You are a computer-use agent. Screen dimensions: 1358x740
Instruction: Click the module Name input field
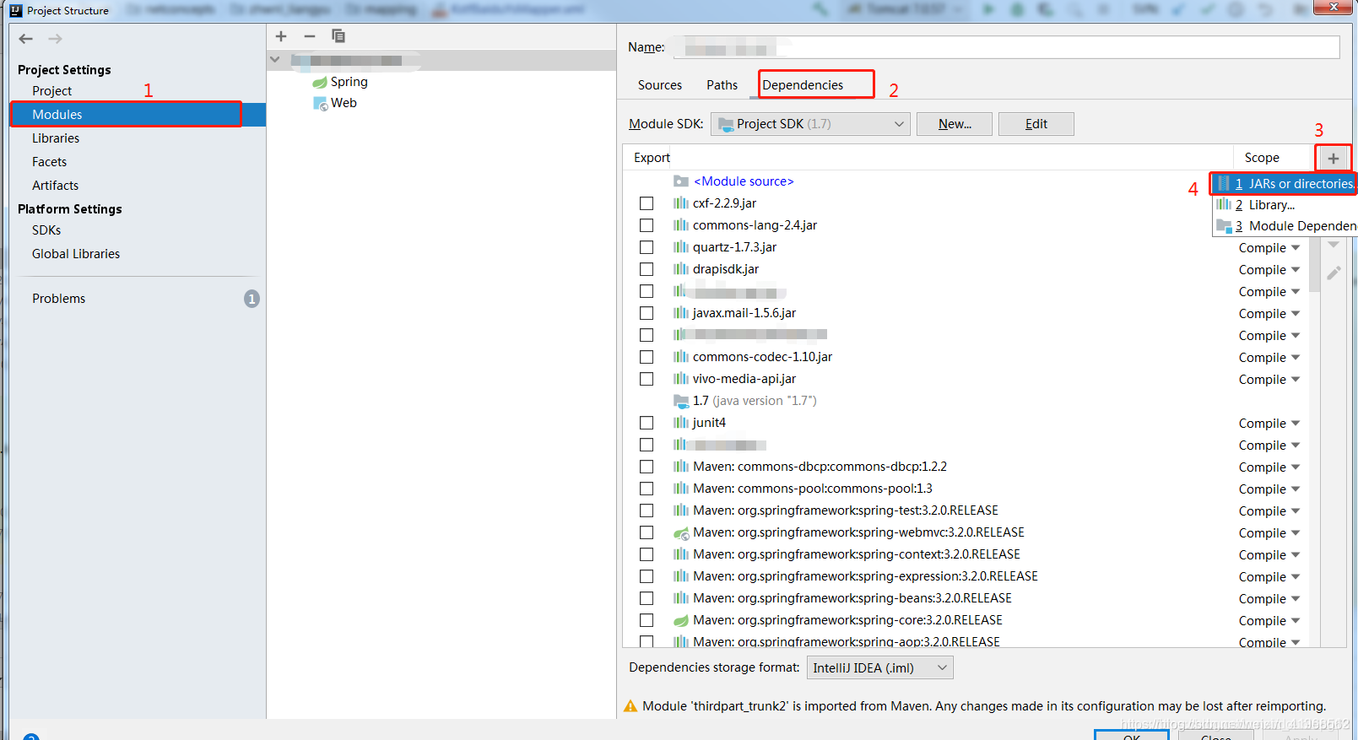pyautogui.click(x=1006, y=47)
